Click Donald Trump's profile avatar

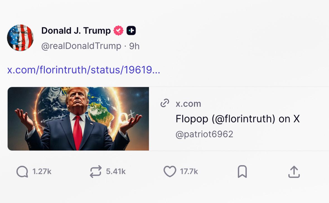click(20, 38)
